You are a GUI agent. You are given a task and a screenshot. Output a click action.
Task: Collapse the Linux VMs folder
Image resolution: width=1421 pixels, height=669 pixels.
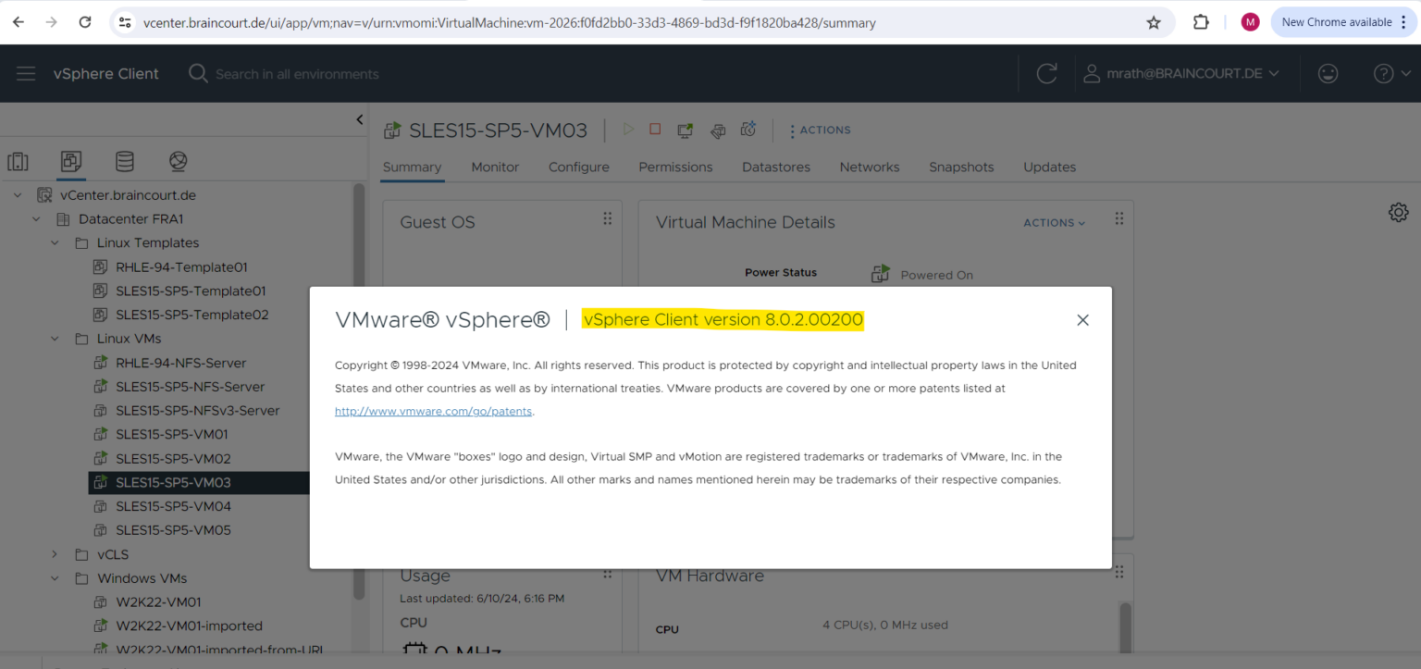tap(54, 338)
